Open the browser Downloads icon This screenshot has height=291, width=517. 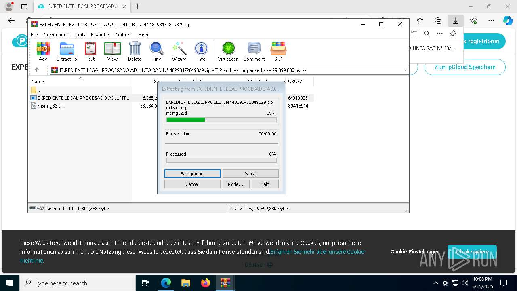coord(456,21)
